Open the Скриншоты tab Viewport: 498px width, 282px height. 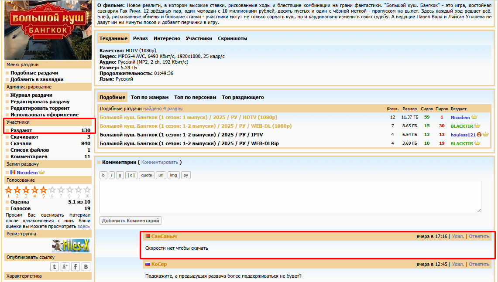pyautogui.click(x=232, y=38)
